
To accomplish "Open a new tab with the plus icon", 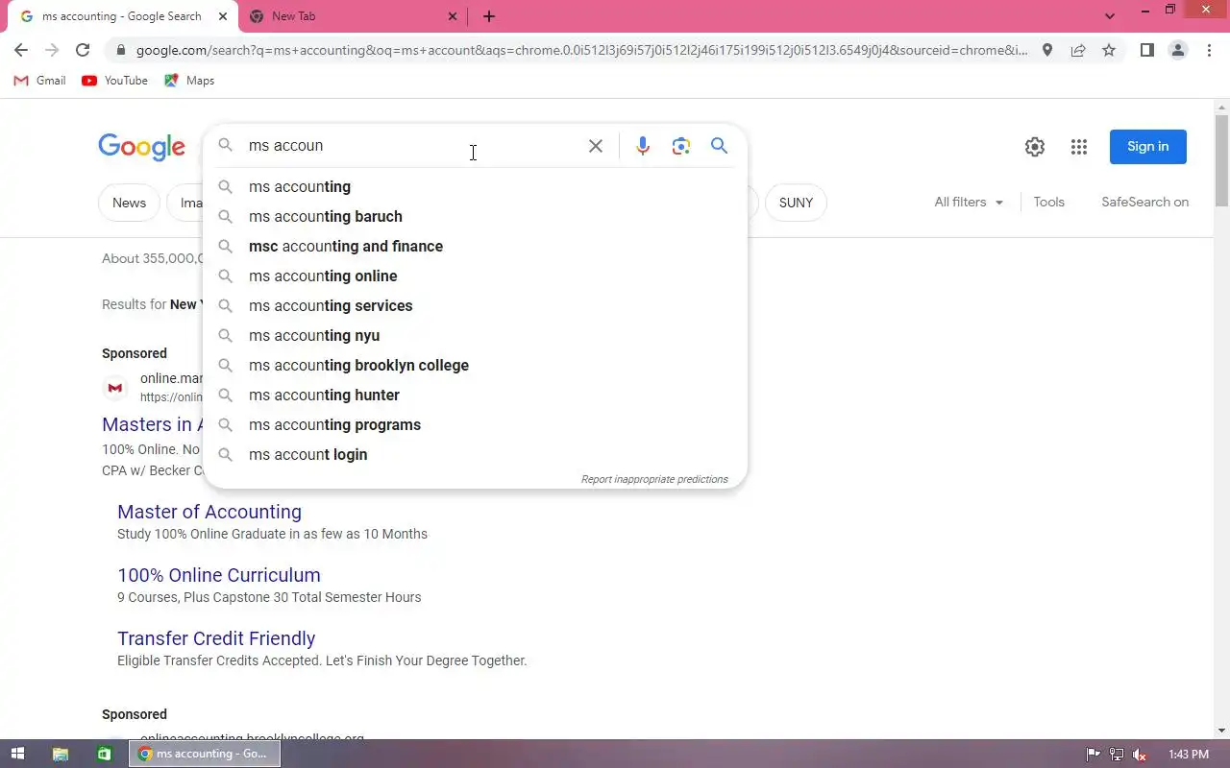I will coord(489,16).
